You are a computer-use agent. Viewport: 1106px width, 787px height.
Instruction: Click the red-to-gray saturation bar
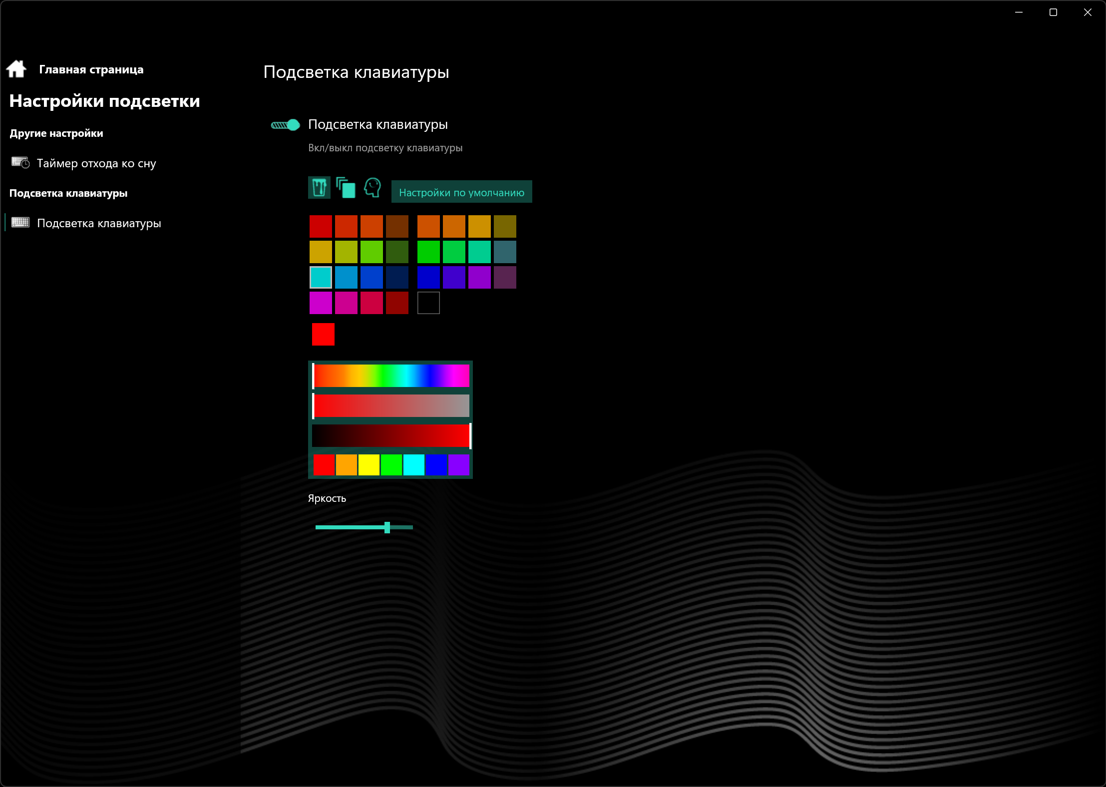point(391,405)
